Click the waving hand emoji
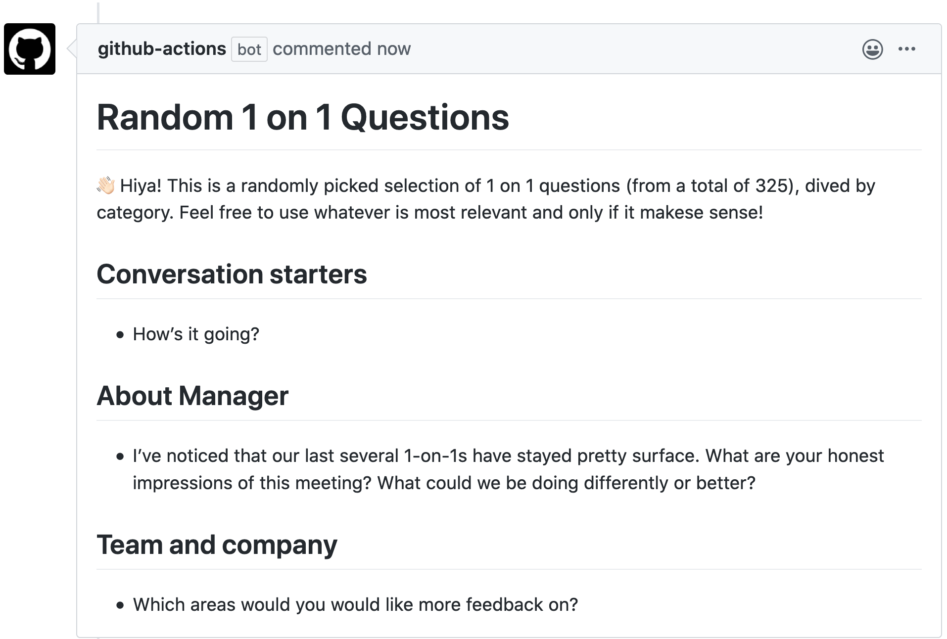947x639 pixels. (x=105, y=185)
